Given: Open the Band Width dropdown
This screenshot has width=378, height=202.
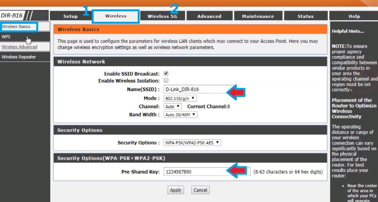Looking at the screenshot, I should pos(180,115).
